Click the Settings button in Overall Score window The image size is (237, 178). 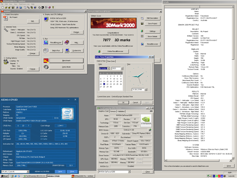click(x=152, y=31)
